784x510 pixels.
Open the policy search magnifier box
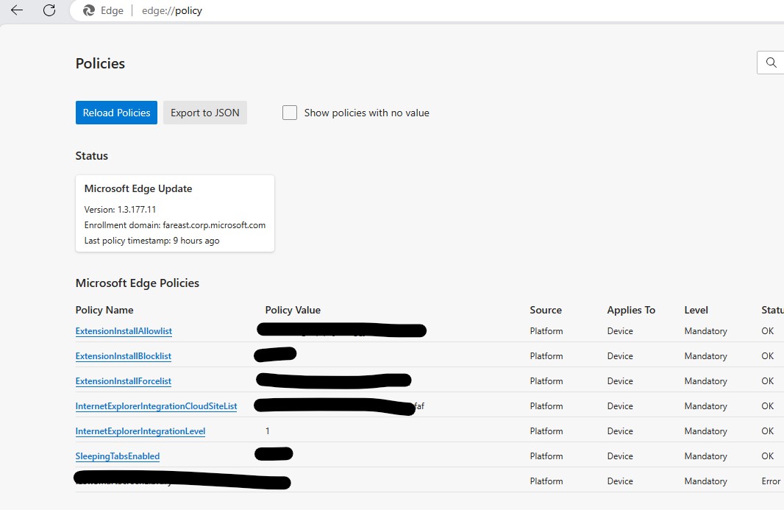(x=771, y=63)
